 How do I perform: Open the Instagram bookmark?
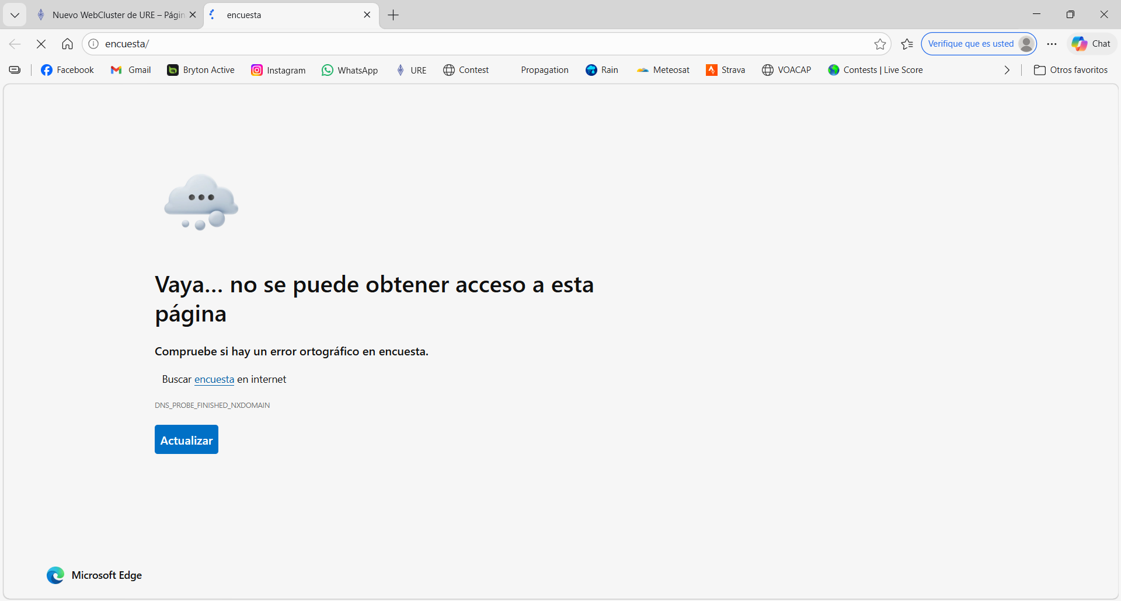[x=278, y=70]
